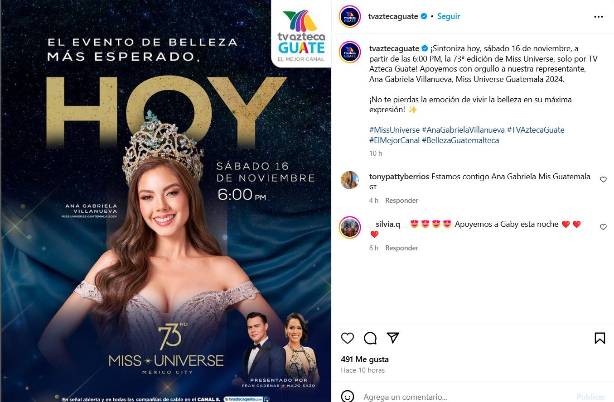
Task: Open the #BellezaGuatemalteca hashtag
Action: coord(460,140)
